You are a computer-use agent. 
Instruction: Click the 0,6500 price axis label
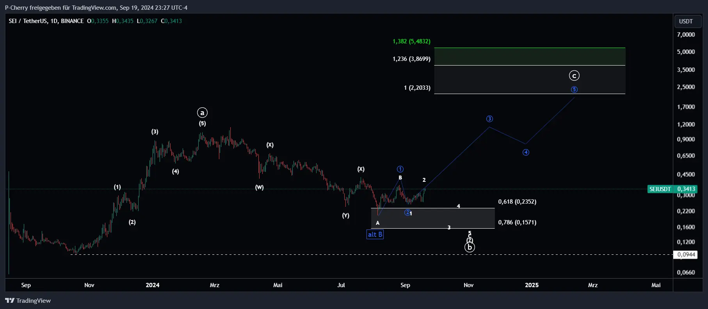pyautogui.click(x=686, y=156)
